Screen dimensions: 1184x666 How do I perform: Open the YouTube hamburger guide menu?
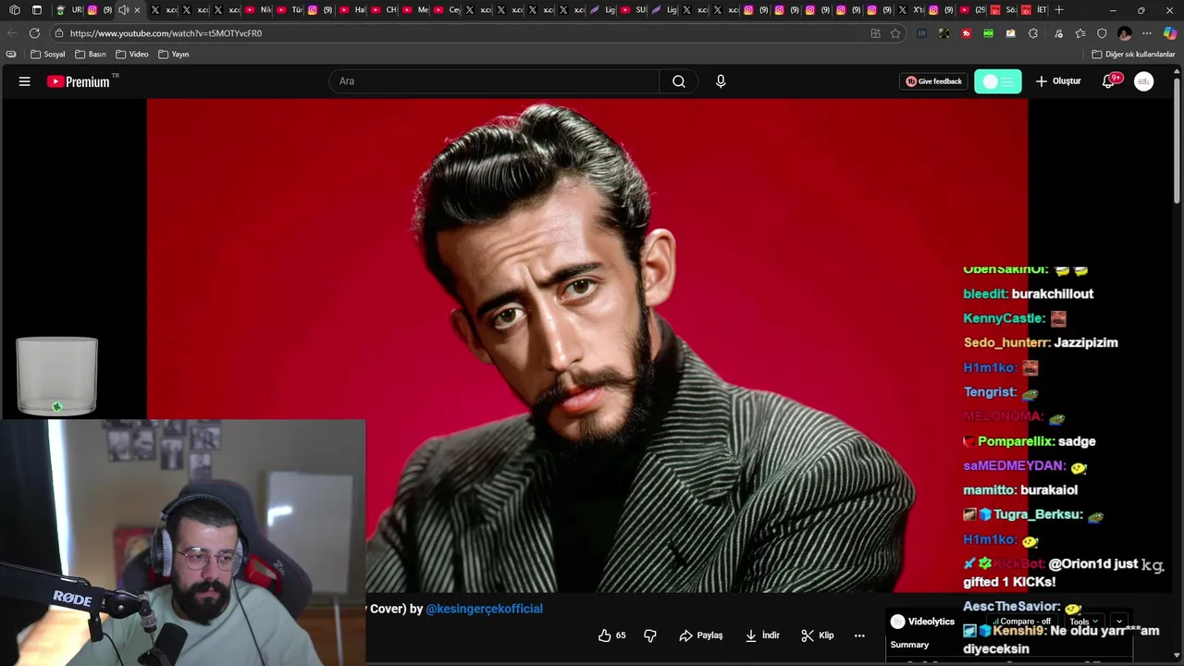pos(25,81)
